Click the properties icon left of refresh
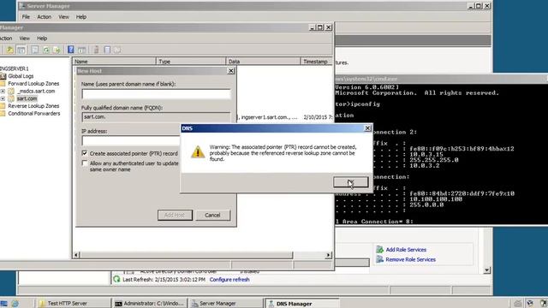 34,50
